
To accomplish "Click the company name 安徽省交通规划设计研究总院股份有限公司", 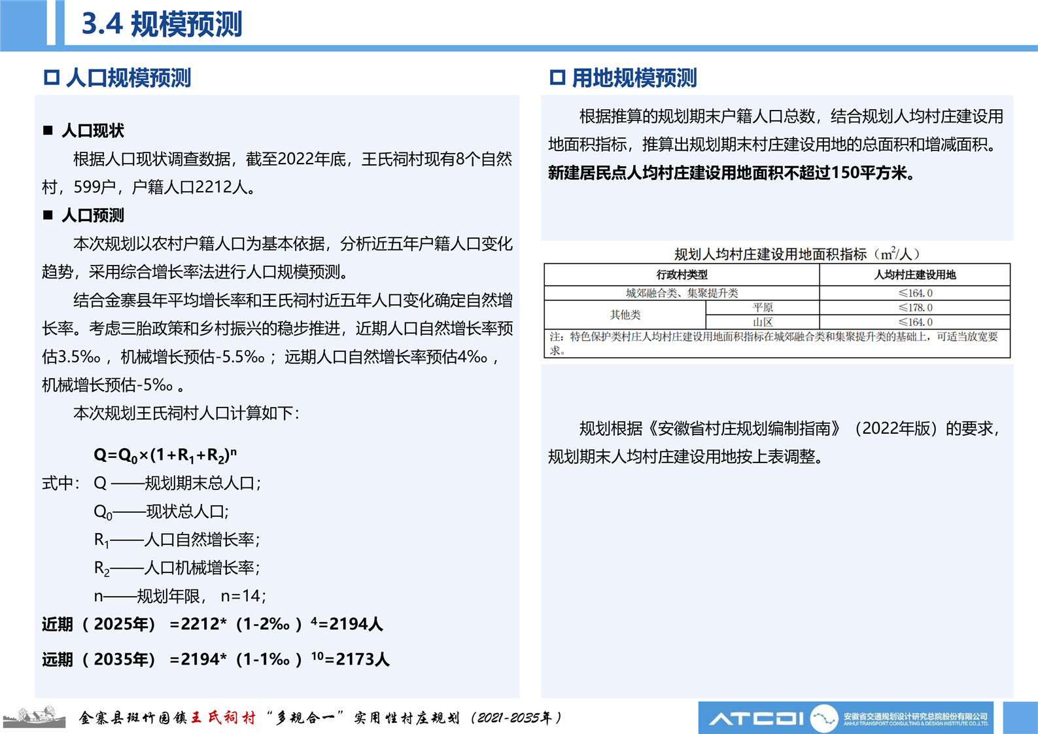I will point(916,716).
